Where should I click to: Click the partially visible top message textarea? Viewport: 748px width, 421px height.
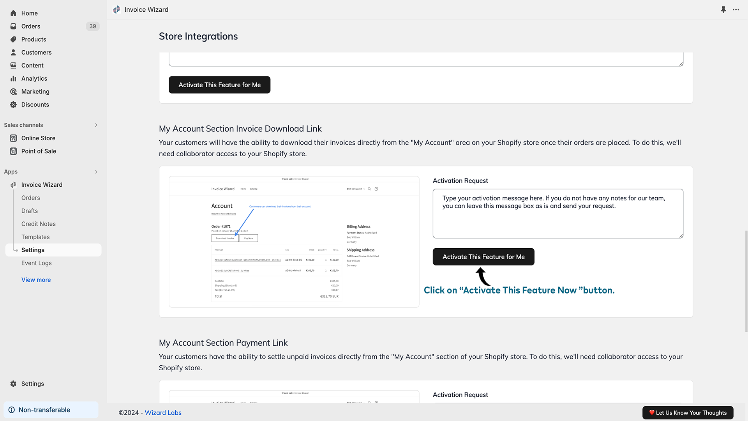[x=426, y=59]
